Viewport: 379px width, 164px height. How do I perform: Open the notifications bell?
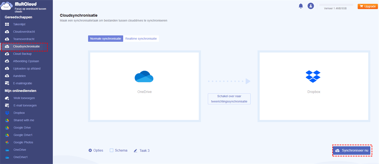click(x=301, y=6)
